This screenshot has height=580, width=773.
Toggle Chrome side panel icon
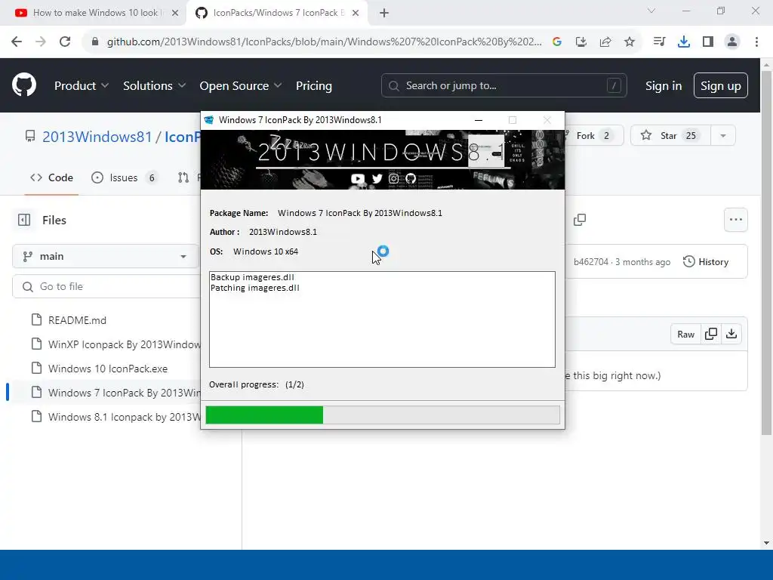[x=708, y=42]
